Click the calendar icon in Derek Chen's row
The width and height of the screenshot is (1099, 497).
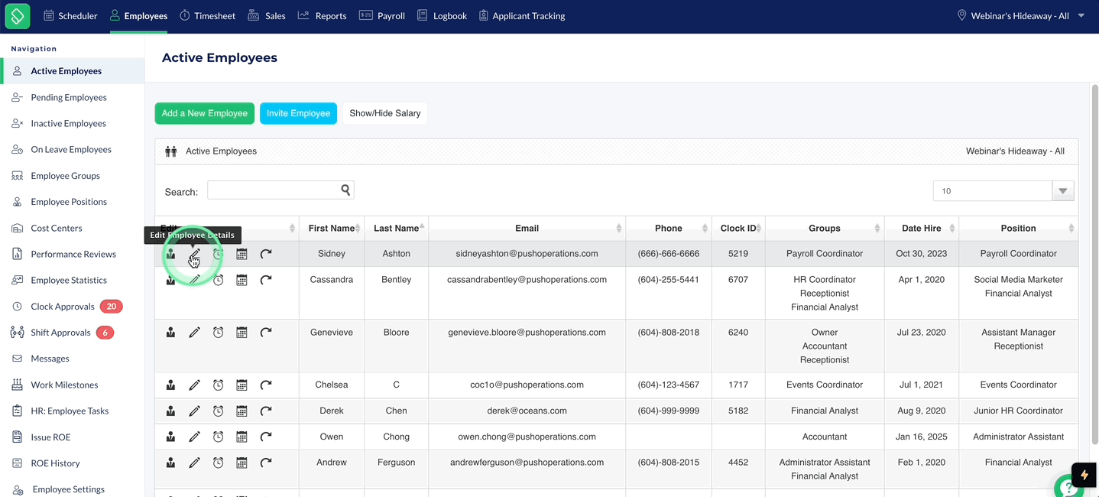[242, 411]
